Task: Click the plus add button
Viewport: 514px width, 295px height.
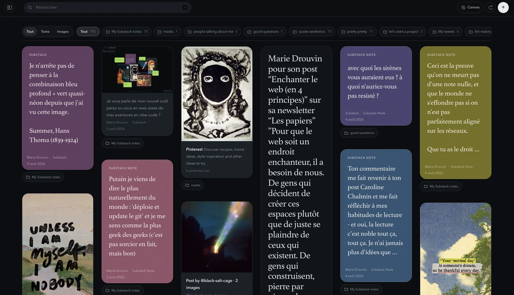Action: pyautogui.click(x=503, y=7)
